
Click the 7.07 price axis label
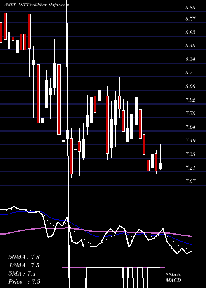[190, 181]
